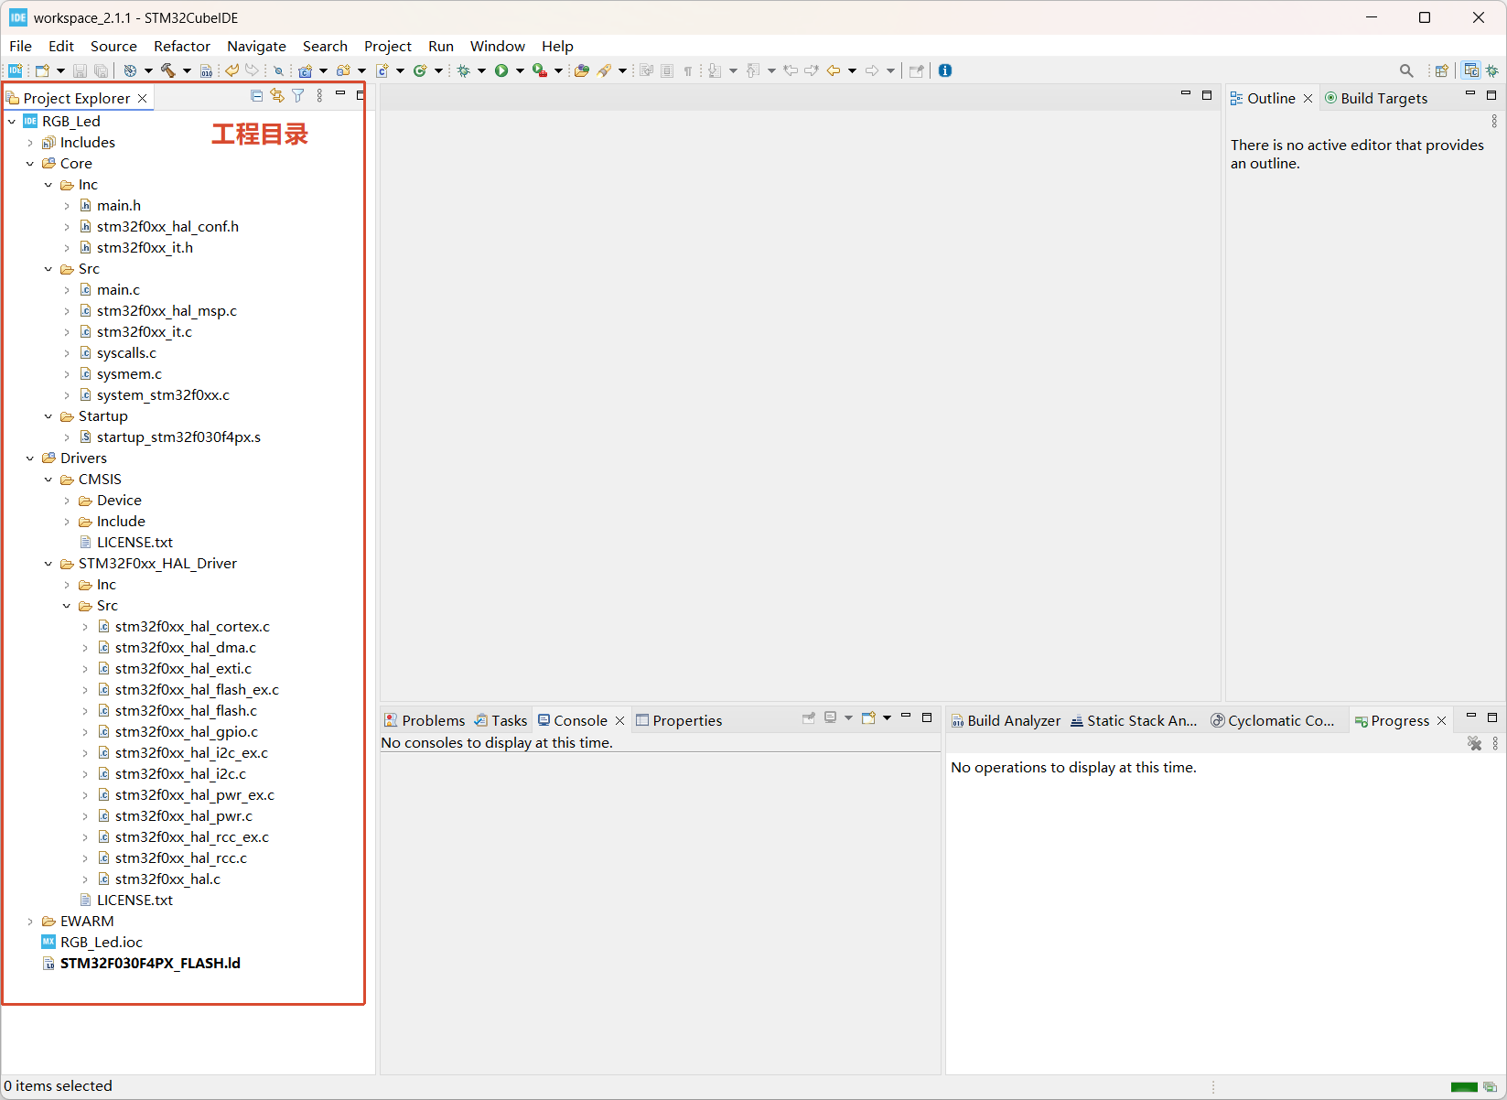1507x1100 pixels.
Task: Collapse the RGB_Led project node
Action: click(12, 121)
